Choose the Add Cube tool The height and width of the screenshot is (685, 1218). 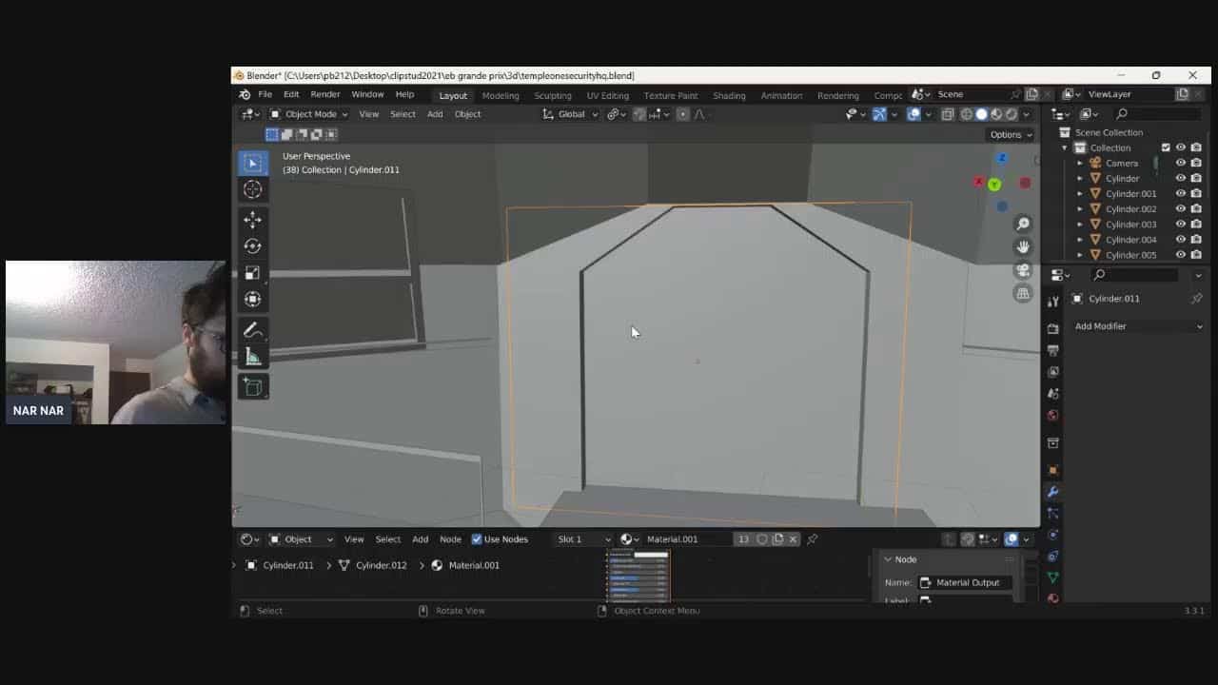[x=252, y=387]
